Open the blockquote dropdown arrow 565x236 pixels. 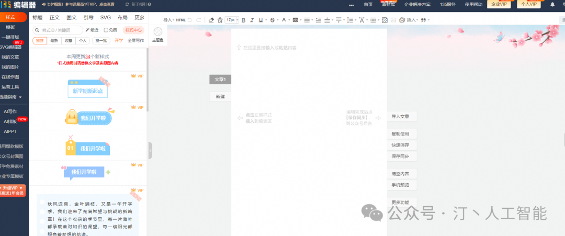point(428,20)
